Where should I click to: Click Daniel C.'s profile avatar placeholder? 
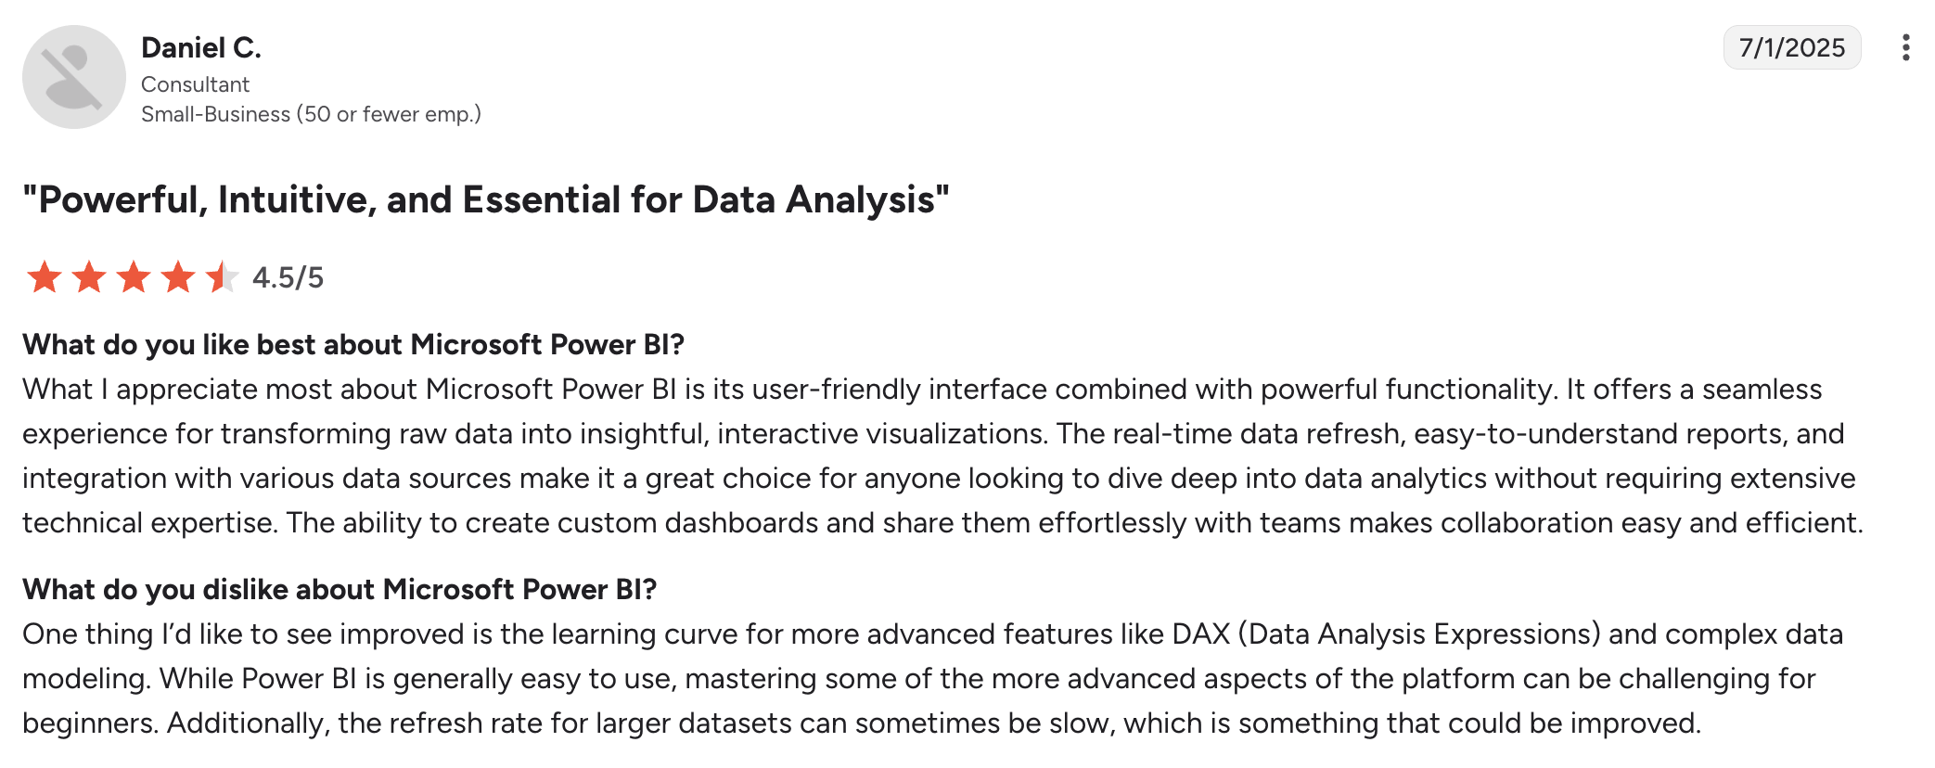pos(74,77)
